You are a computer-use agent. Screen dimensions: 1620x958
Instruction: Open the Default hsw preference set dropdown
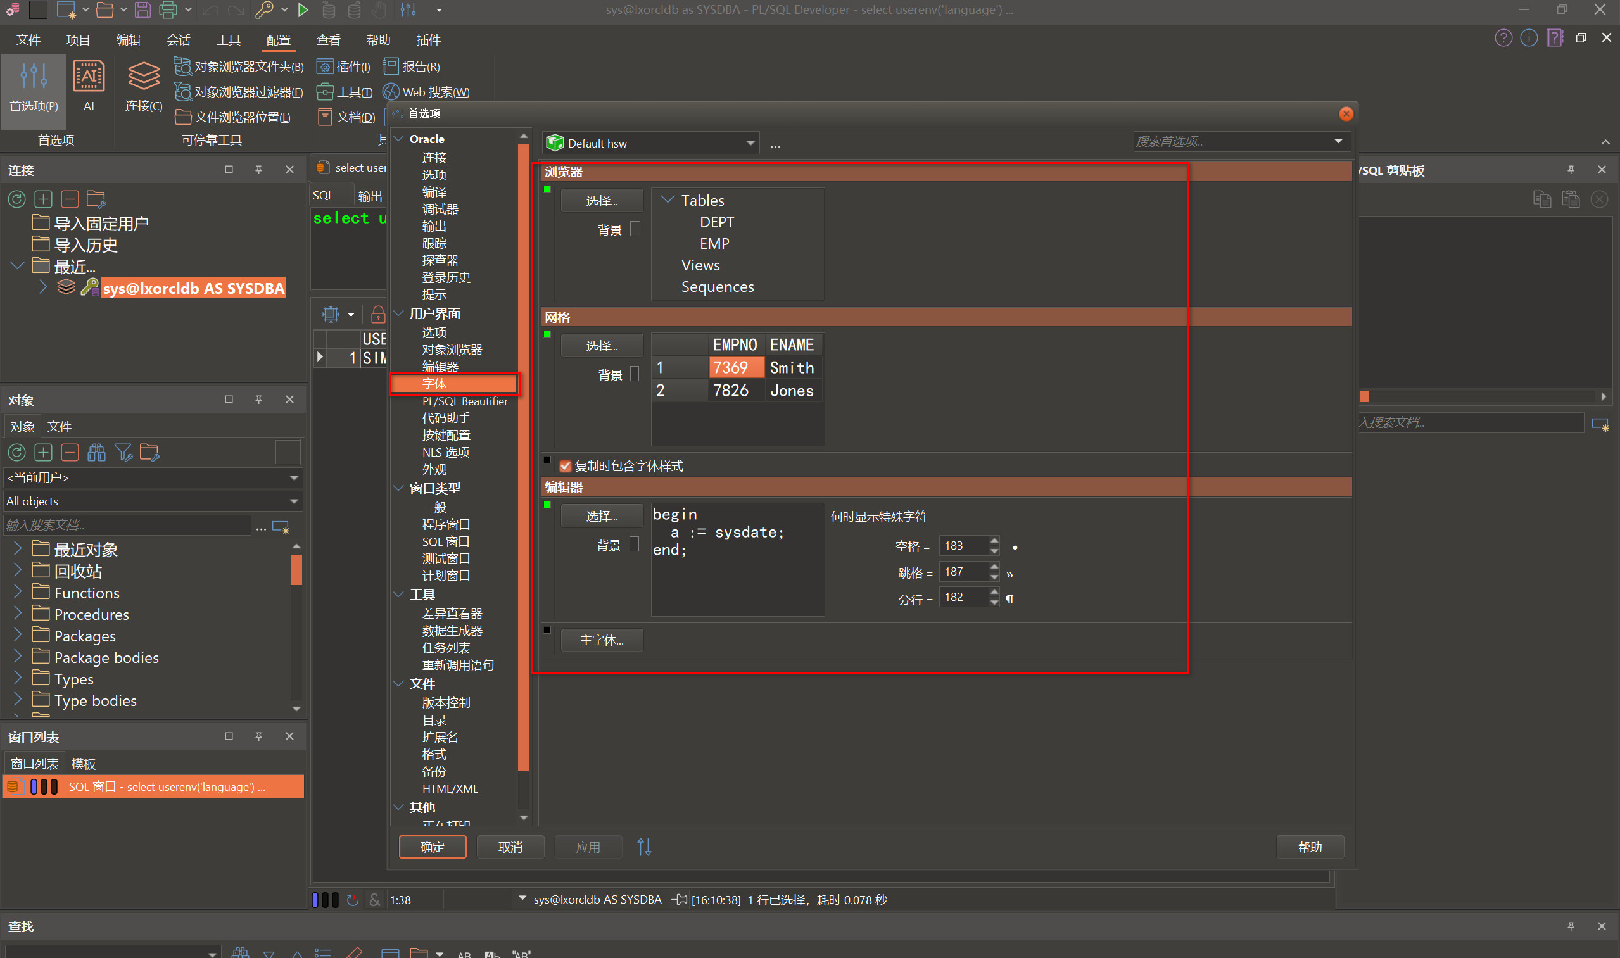750,142
